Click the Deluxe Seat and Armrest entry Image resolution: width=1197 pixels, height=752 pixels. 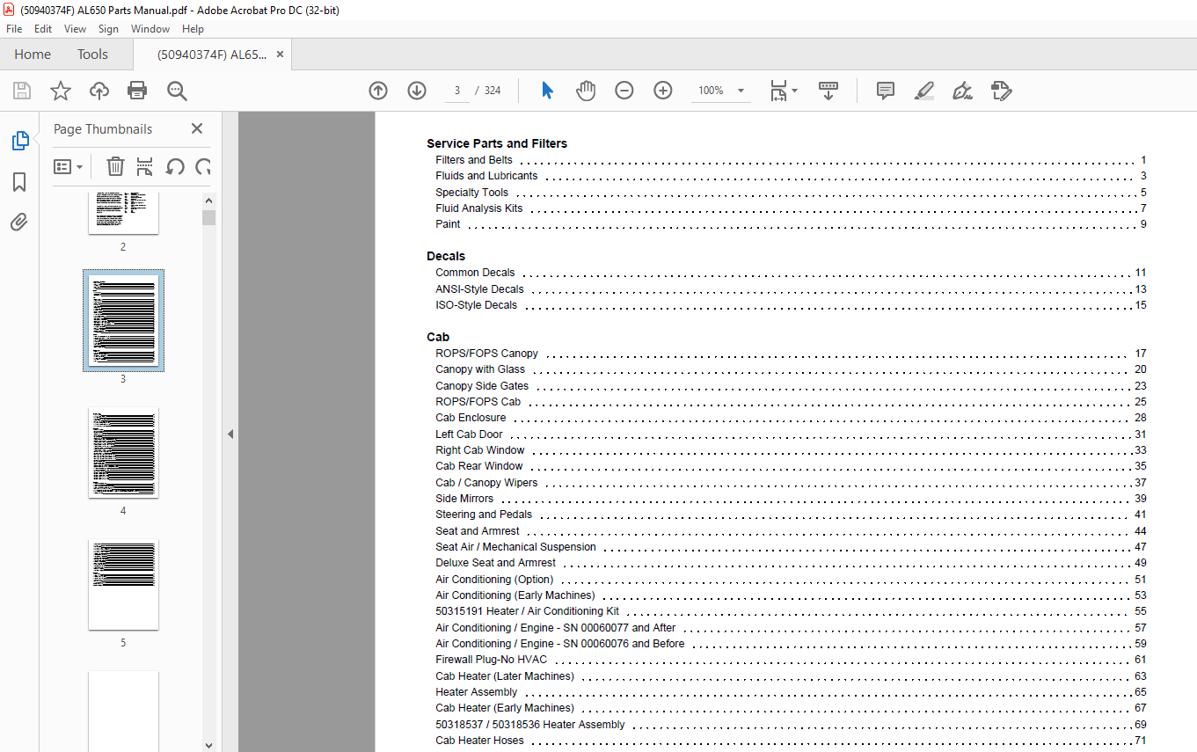[791, 563]
